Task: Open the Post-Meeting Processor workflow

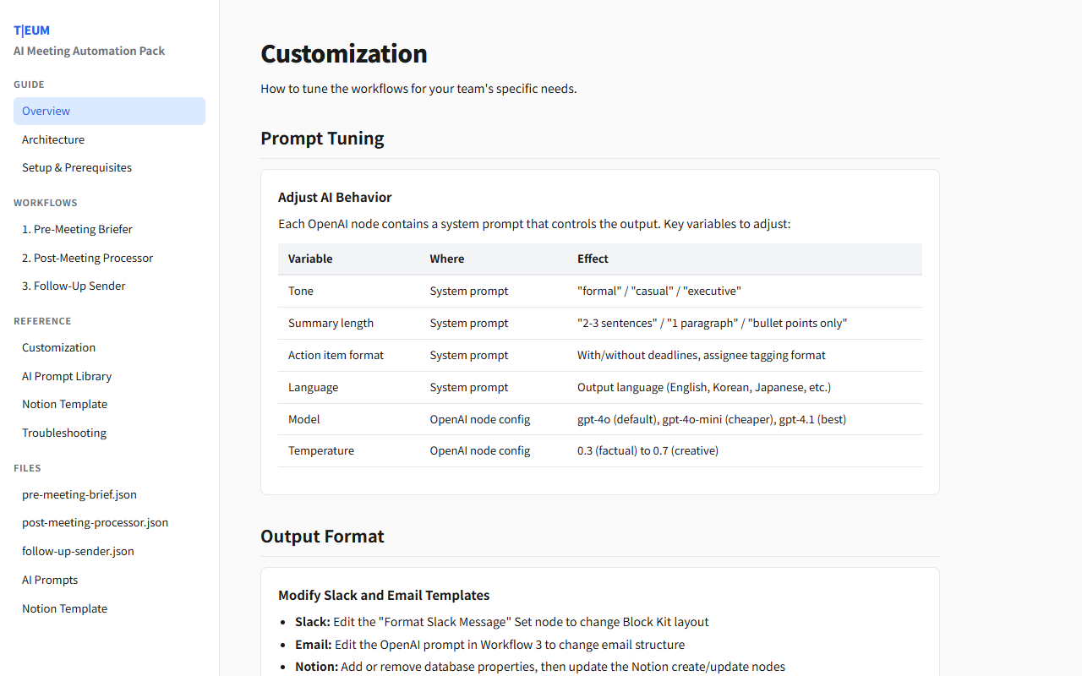Action: tap(87, 258)
